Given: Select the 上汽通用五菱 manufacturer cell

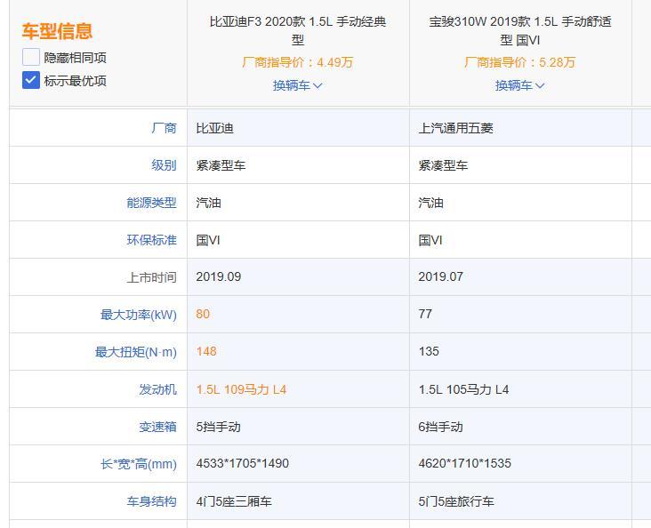Looking at the screenshot, I should [520, 128].
